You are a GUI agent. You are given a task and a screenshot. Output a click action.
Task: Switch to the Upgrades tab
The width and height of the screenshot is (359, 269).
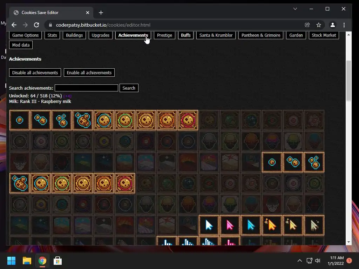tap(101, 35)
